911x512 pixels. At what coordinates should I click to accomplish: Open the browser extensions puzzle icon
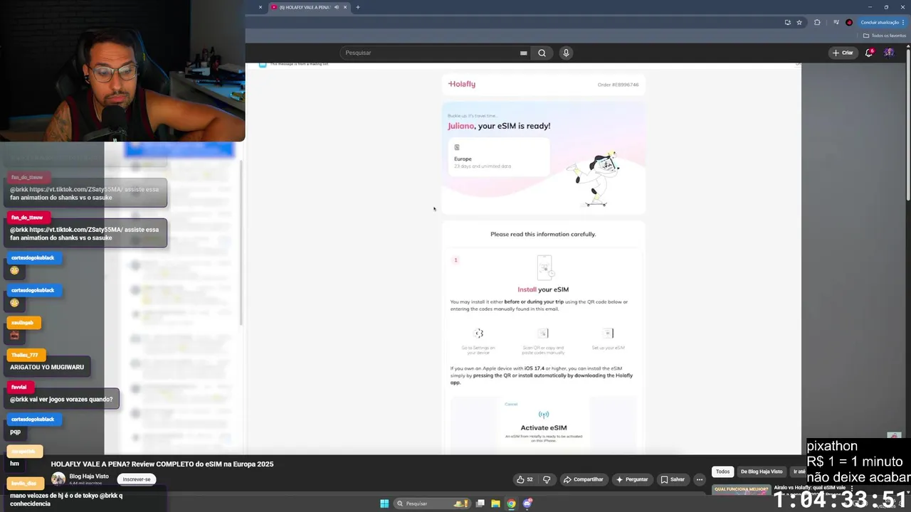click(x=817, y=22)
